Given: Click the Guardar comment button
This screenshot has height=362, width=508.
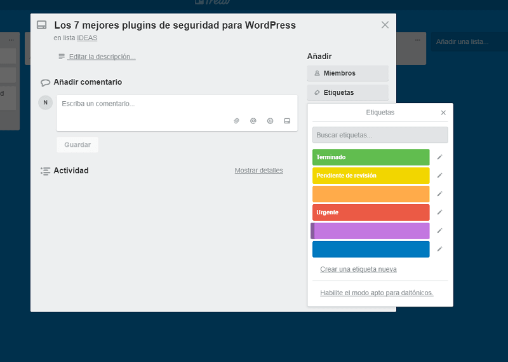Looking at the screenshot, I should 77,145.
